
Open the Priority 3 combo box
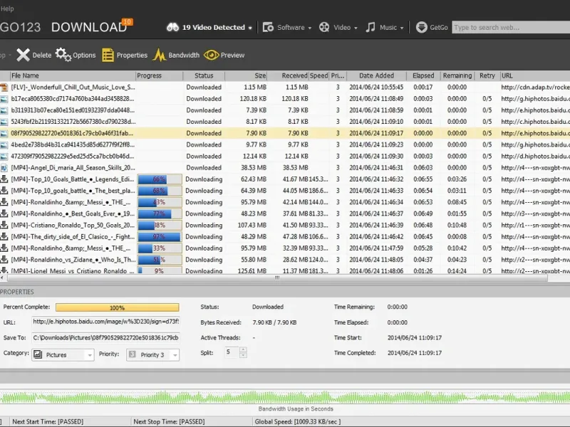pyautogui.click(x=152, y=354)
